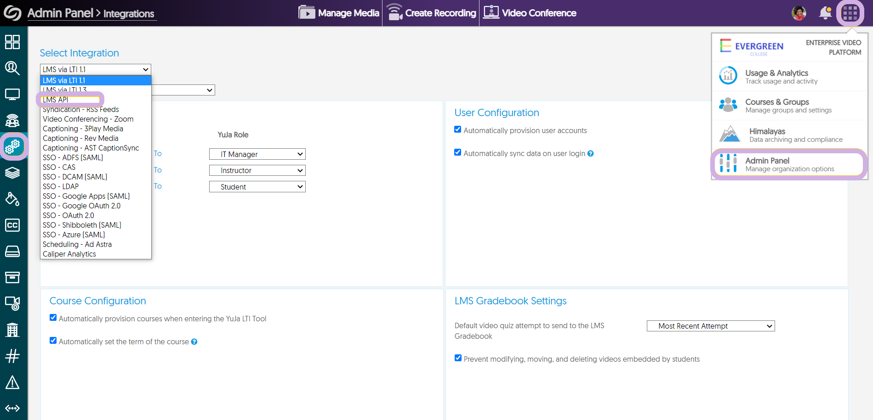Open the monitor with camera sidebar icon
The width and height of the screenshot is (873, 420).
coord(12,303)
